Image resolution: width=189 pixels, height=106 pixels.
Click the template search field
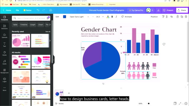click(31, 18)
